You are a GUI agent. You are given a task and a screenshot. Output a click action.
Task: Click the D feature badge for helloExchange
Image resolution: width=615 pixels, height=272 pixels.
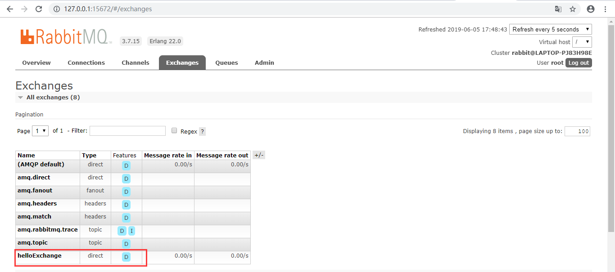(x=127, y=257)
